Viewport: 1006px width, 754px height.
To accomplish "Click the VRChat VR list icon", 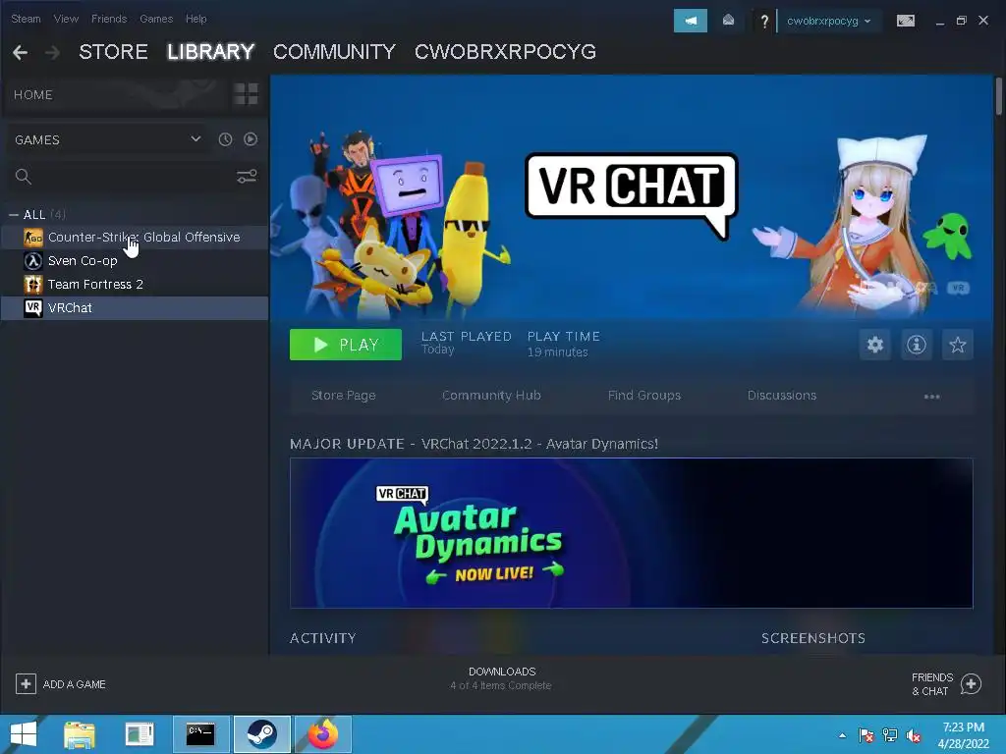I will pos(33,307).
